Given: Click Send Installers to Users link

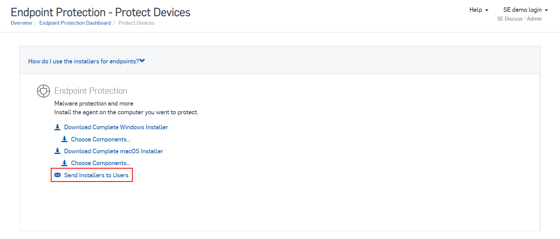Looking at the screenshot, I should click(96, 175).
